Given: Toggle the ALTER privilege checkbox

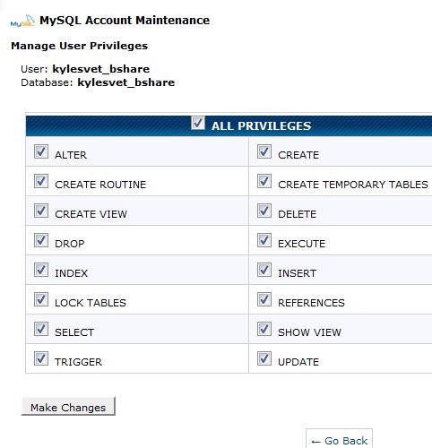Looking at the screenshot, I should (x=41, y=151).
